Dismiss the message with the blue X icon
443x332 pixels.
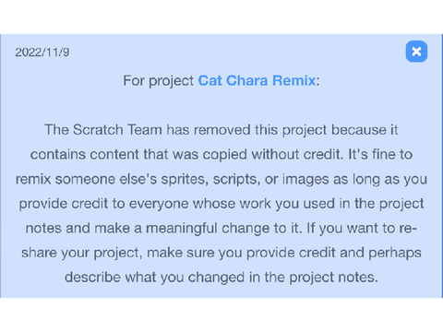point(416,52)
